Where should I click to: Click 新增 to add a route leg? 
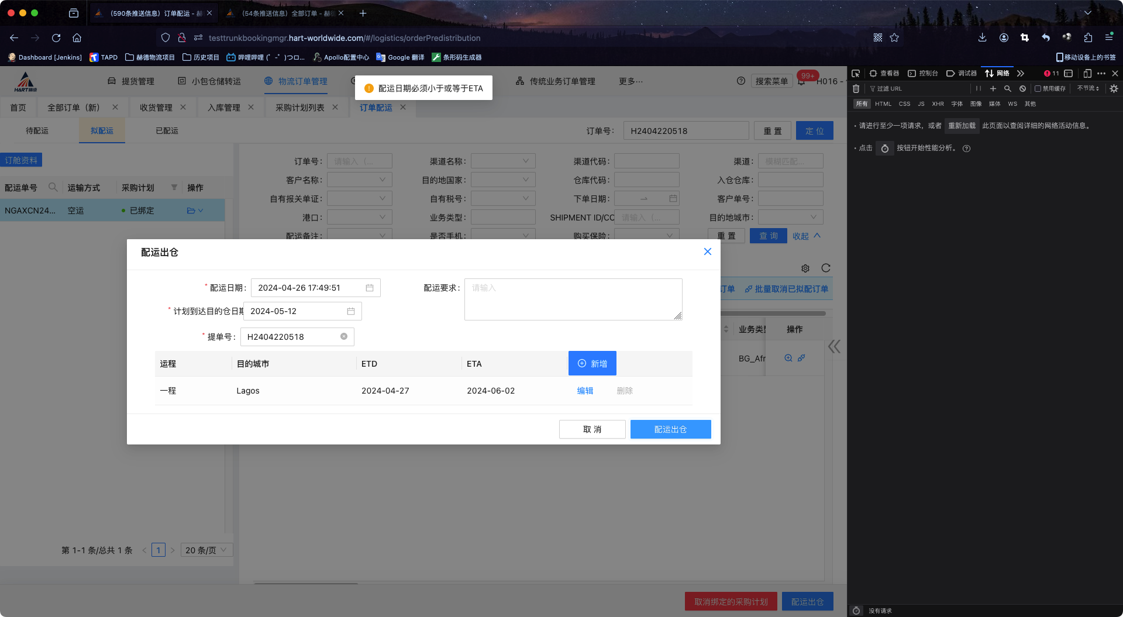[x=592, y=364]
